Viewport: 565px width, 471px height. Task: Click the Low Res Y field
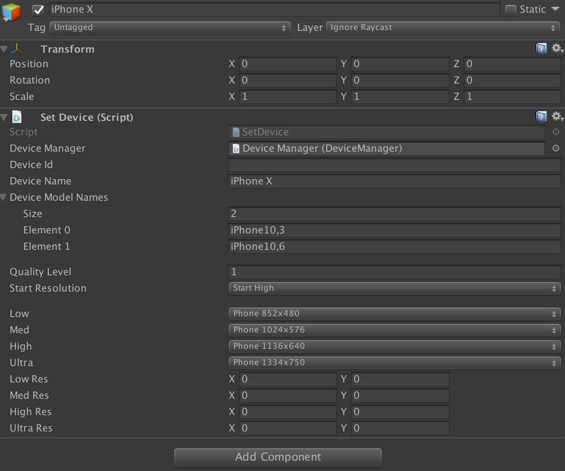(x=400, y=379)
